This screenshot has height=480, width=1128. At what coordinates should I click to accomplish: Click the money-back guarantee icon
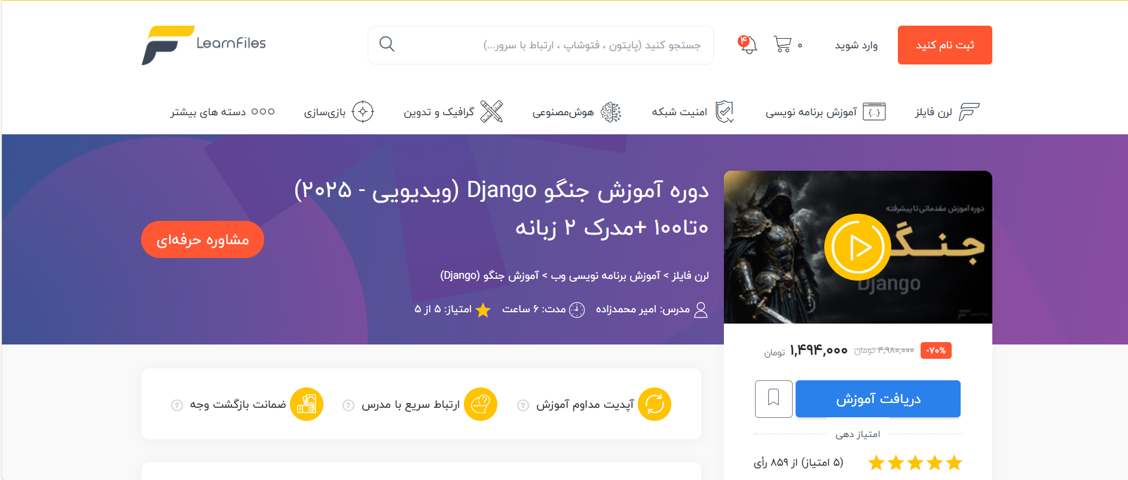307,404
